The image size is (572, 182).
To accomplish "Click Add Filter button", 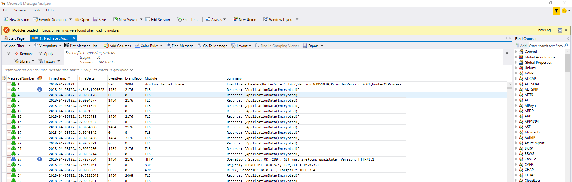I will click(x=14, y=46).
